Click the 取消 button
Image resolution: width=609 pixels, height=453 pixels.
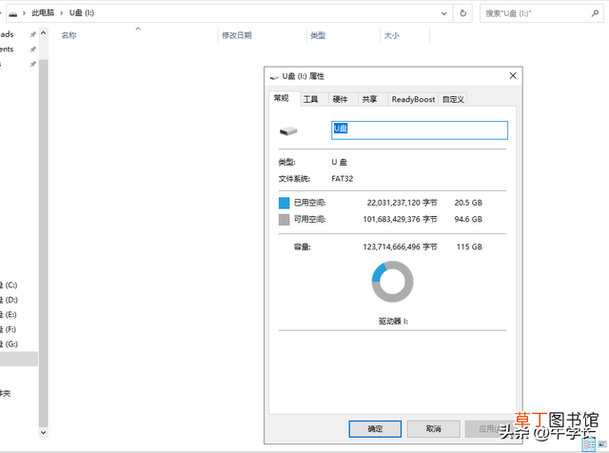click(434, 428)
